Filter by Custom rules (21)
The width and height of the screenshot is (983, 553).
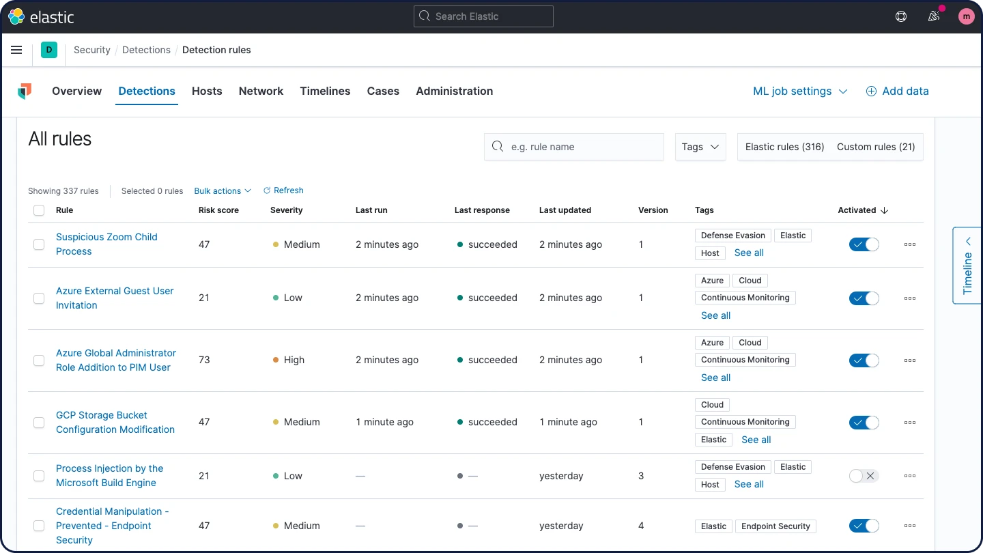pyautogui.click(x=876, y=147)
